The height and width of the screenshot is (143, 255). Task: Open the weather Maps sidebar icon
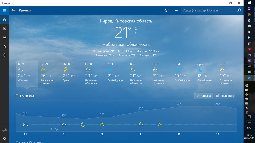[4, 28]
